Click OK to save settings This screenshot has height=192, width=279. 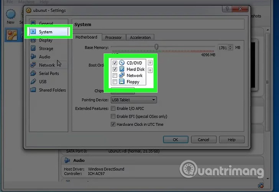pos(176,139)
